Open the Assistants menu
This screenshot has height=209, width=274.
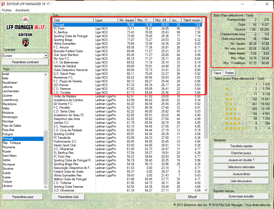[x=22, y=10]
